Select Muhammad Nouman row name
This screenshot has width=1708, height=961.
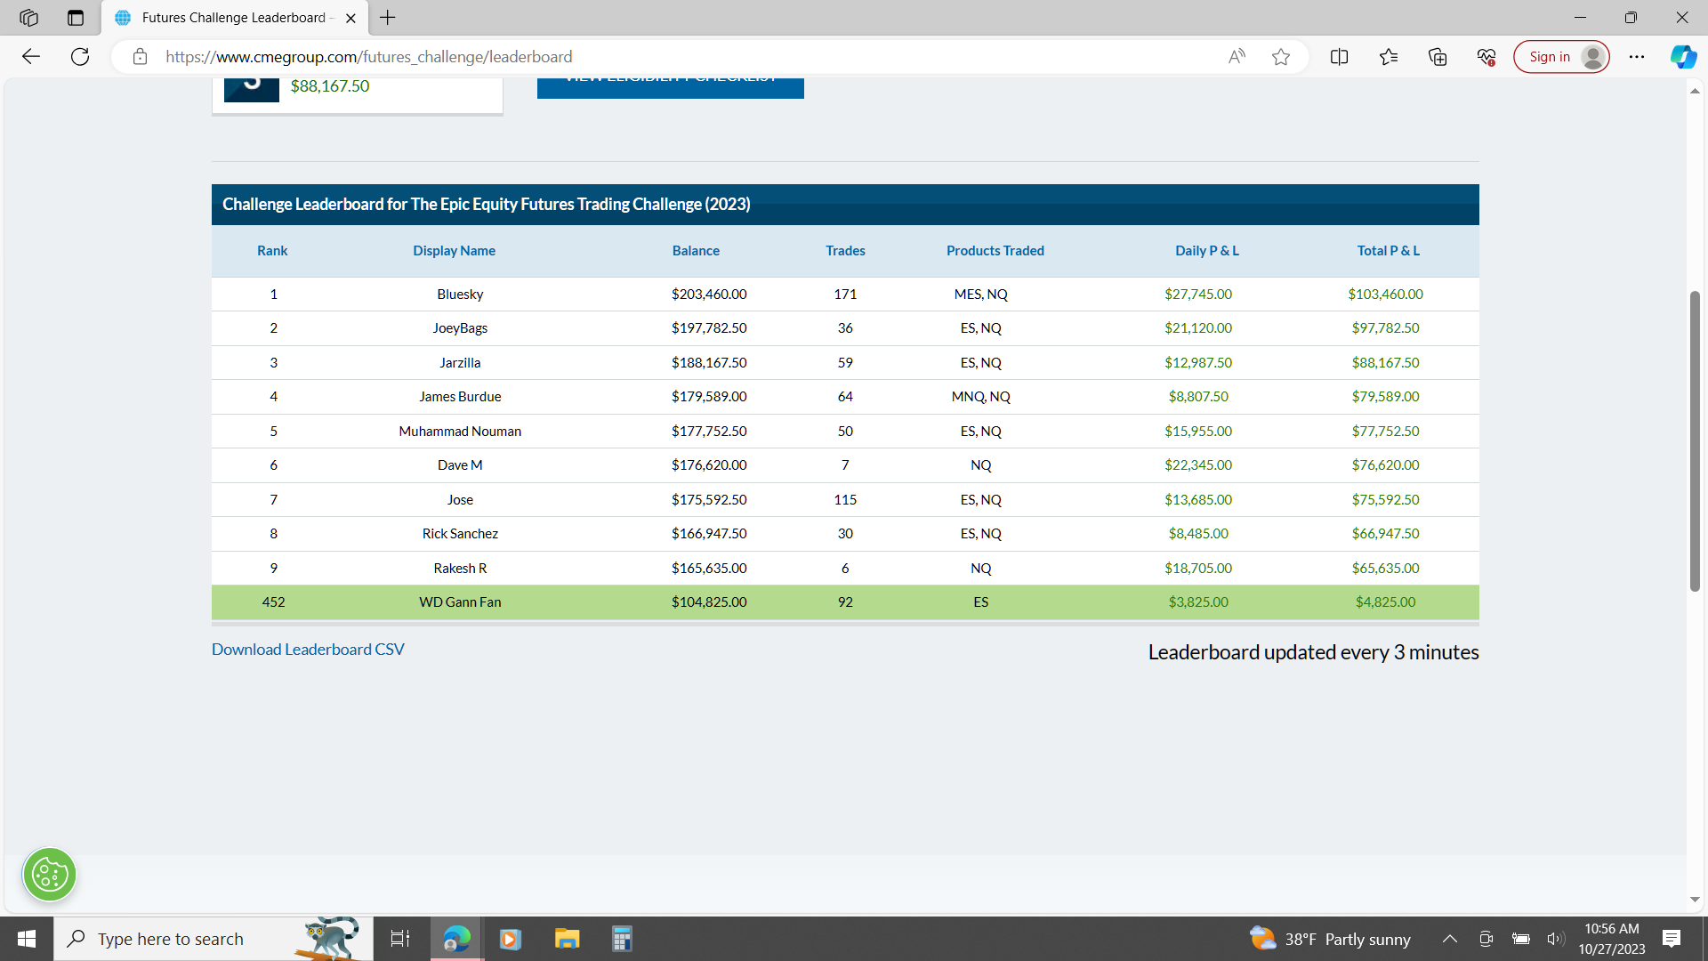(460, 432)
